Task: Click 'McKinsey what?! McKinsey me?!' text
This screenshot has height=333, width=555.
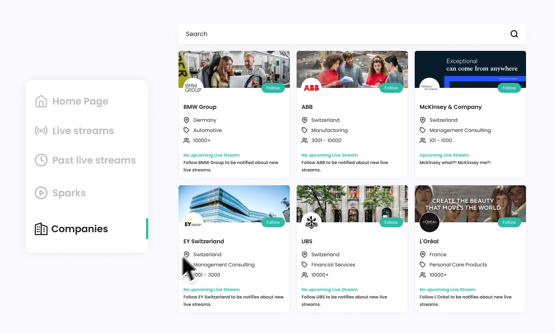Action: (455, 162)
